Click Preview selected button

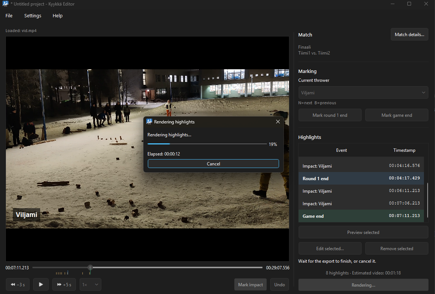(363, 232)
